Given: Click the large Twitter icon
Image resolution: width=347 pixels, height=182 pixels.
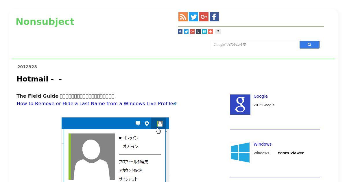Looking at the screenshot, I should pyautogui.click(x=193, y=17).
